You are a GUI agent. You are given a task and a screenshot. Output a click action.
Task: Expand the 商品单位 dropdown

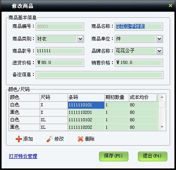click(159, 39)
